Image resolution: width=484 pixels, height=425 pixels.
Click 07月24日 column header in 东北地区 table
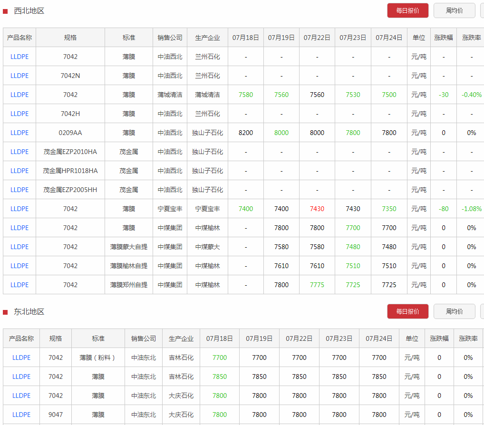click(379, 338)
